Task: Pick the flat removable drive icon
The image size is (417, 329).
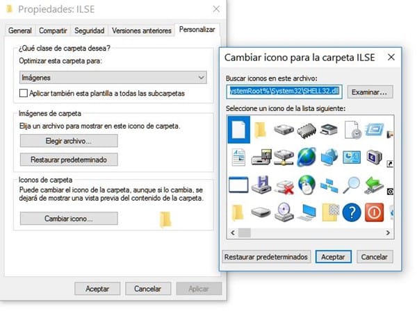Action: tap(261, 212)
